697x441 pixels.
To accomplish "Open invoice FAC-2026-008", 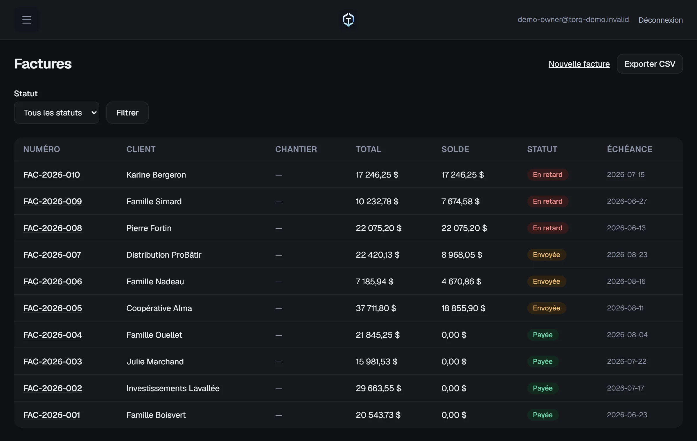I will tap(53, 228).
